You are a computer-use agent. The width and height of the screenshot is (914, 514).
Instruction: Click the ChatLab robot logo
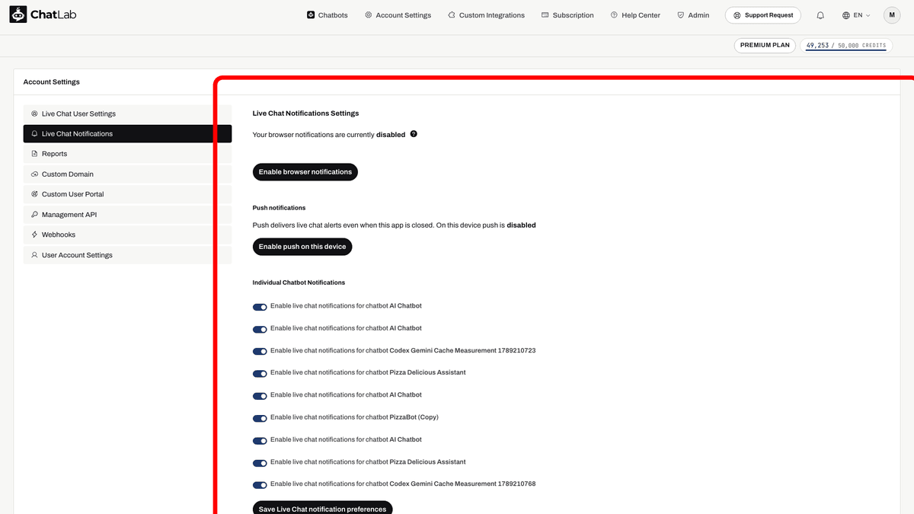[x=18, y=14]
